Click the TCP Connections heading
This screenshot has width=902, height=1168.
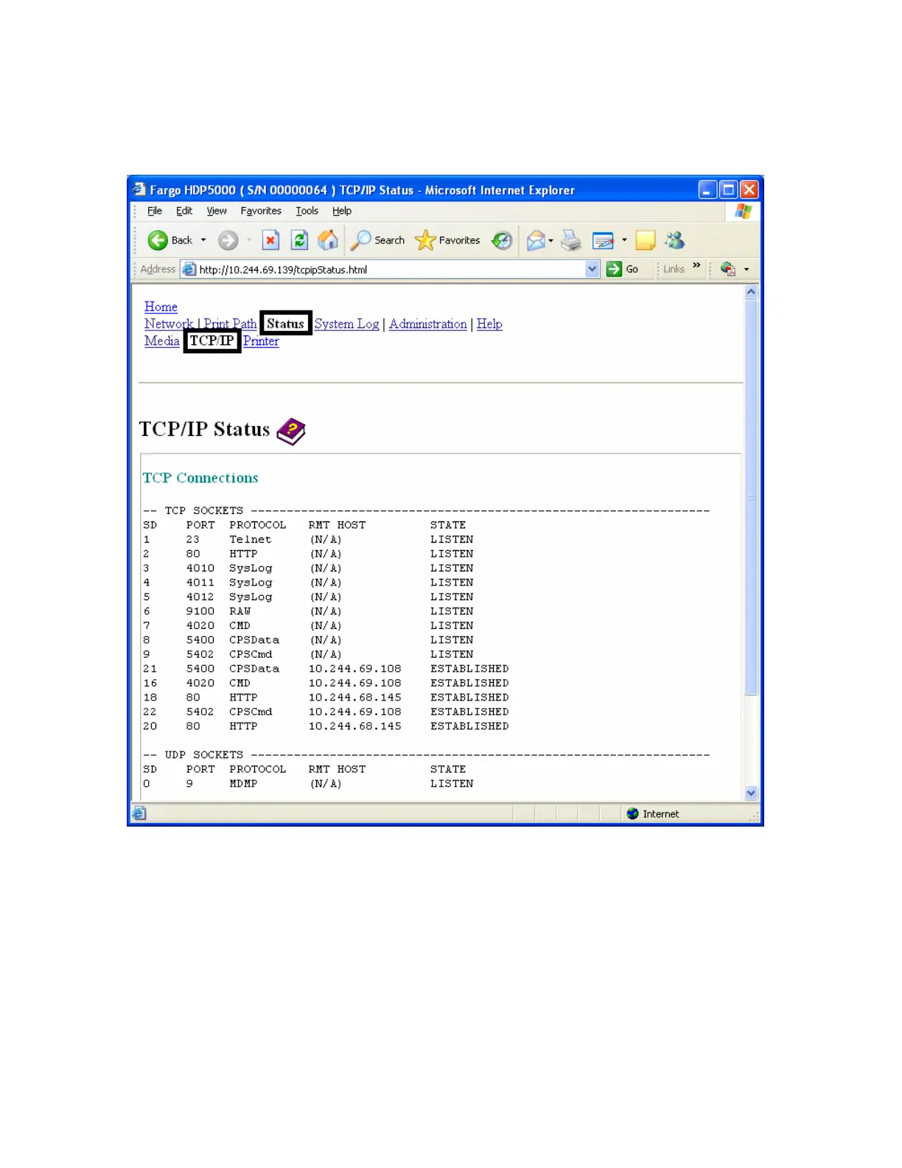click(200, 478)
